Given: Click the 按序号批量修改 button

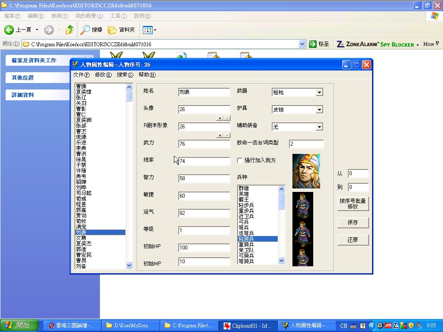Looking at the screenshot, I should pos(353,204).
